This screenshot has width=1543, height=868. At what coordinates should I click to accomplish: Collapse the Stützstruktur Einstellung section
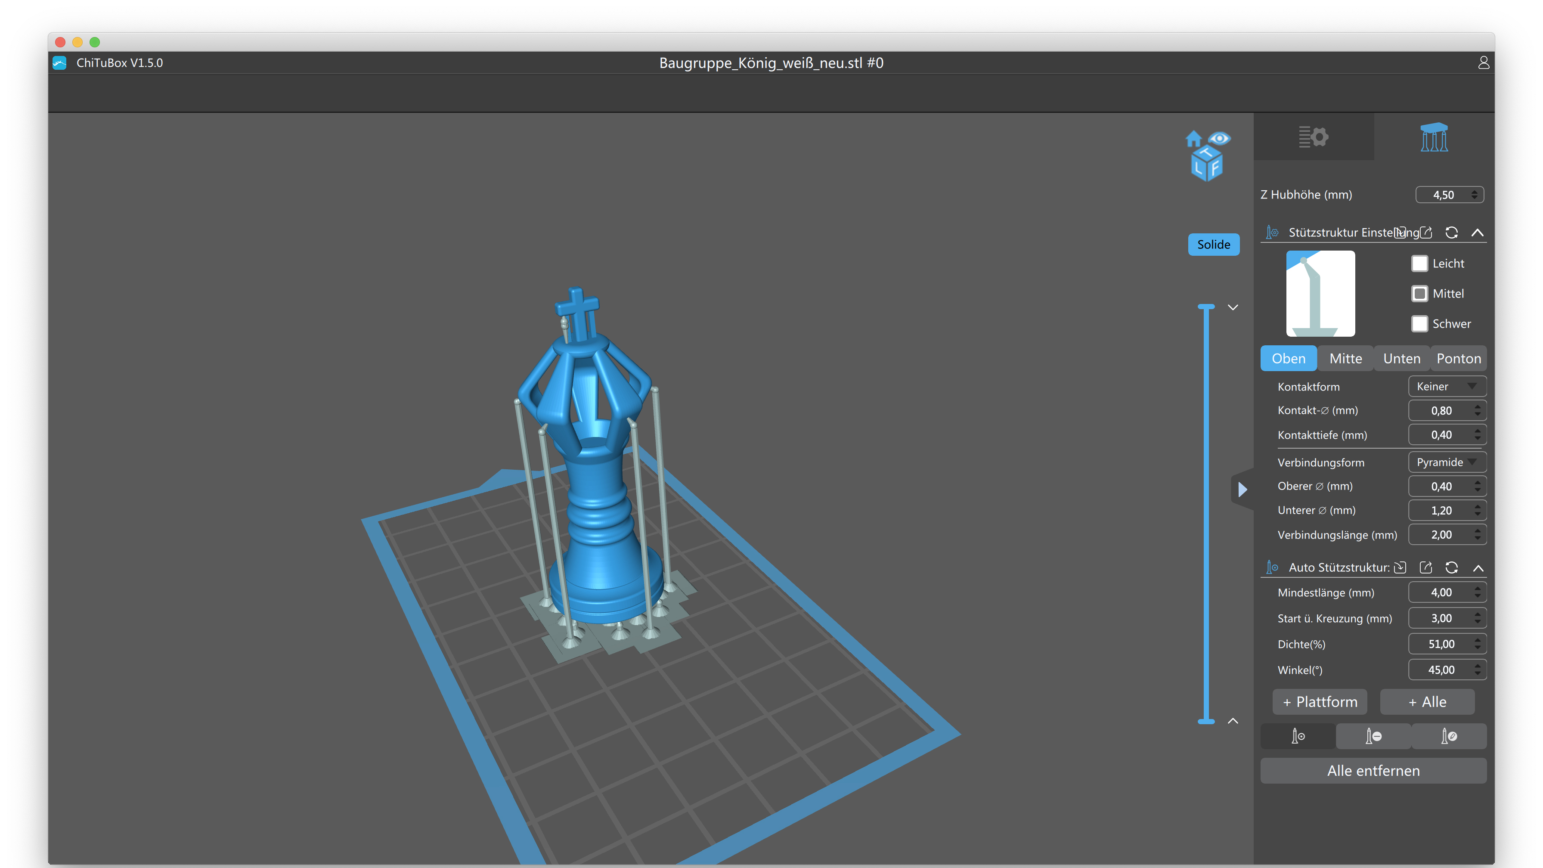coord(1477,232)
